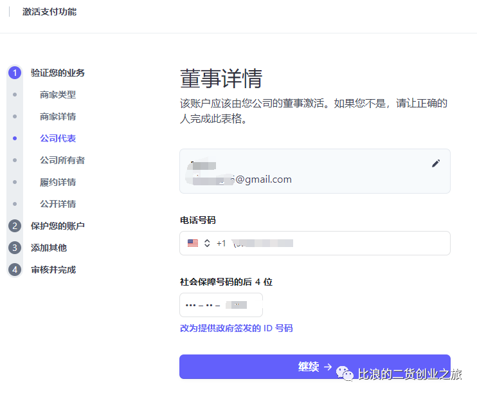Viewport: 477px width, 395px height.
Task: Select 商家类型 in sidebar
Action: [x=58, y=95]
